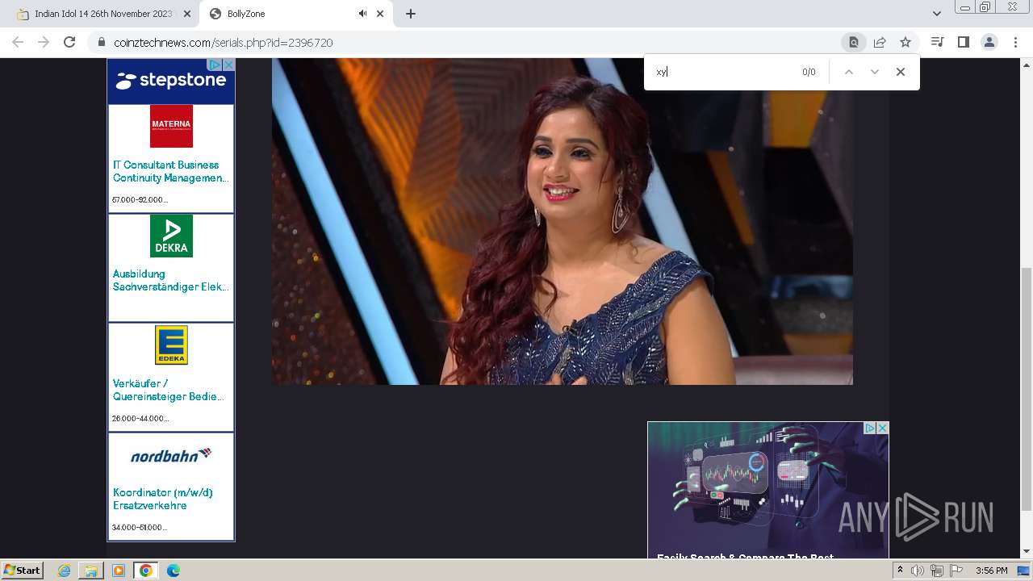Screen dimensions: 1033x581
Task: Open Action Center flag icon
Action: pyautogui.click(x=956, y=571)
